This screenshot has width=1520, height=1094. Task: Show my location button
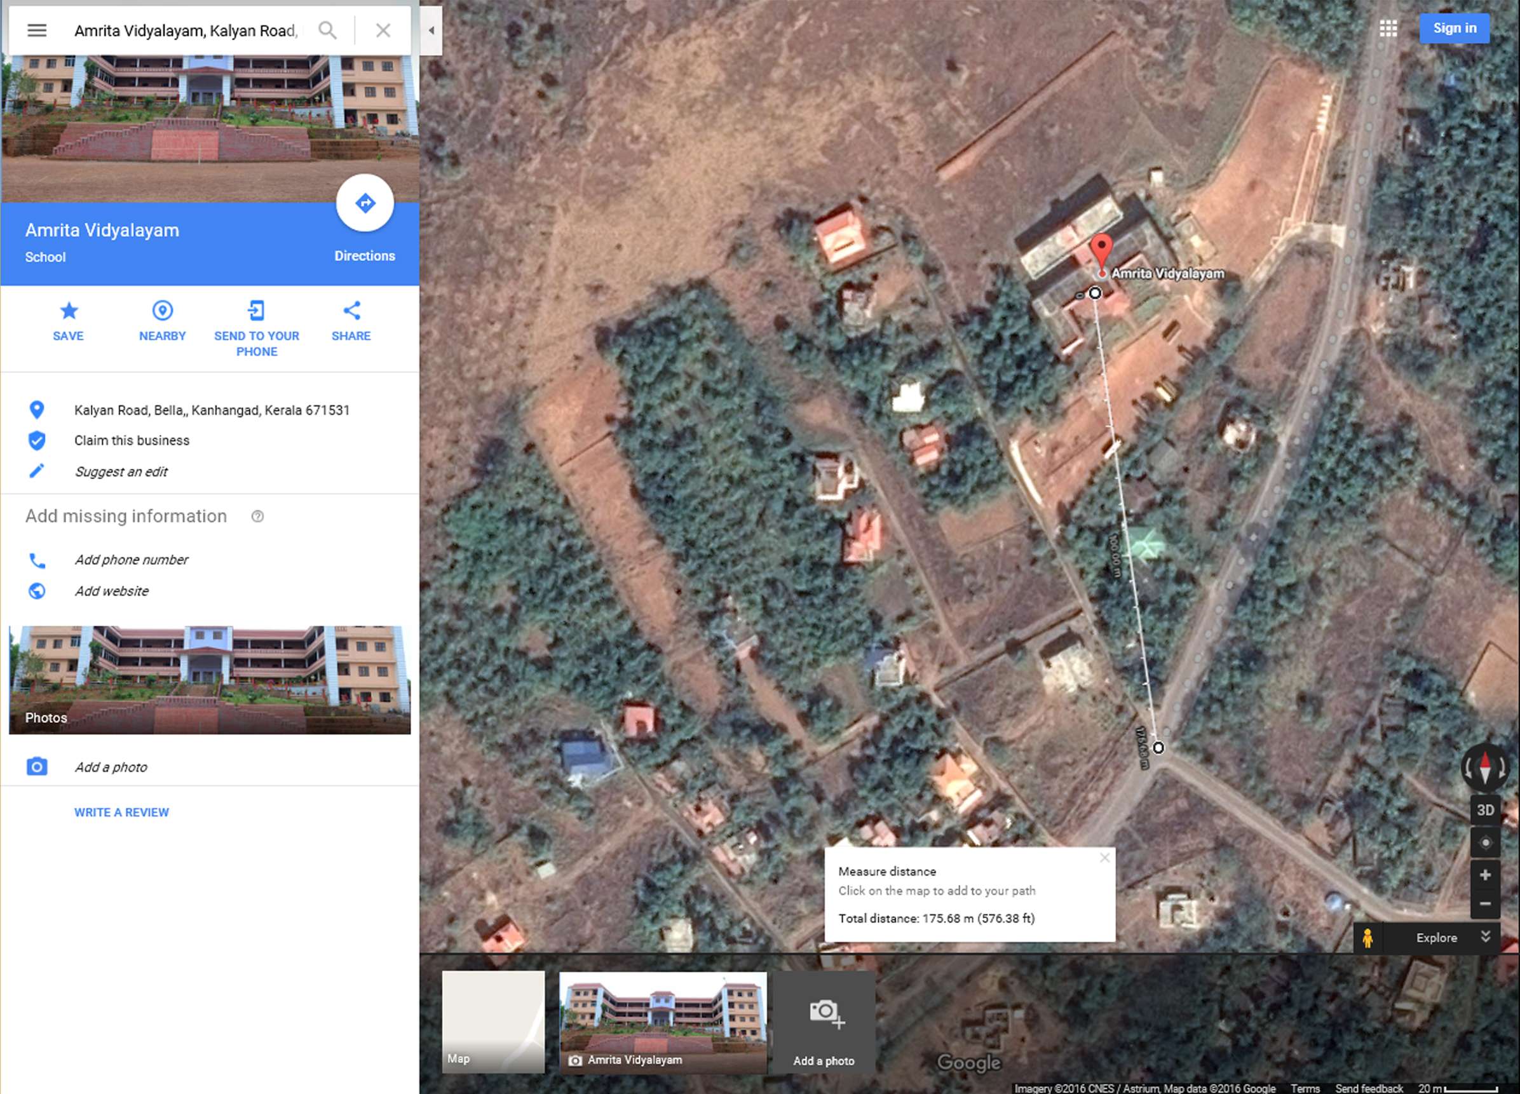tap(1485, 843)
